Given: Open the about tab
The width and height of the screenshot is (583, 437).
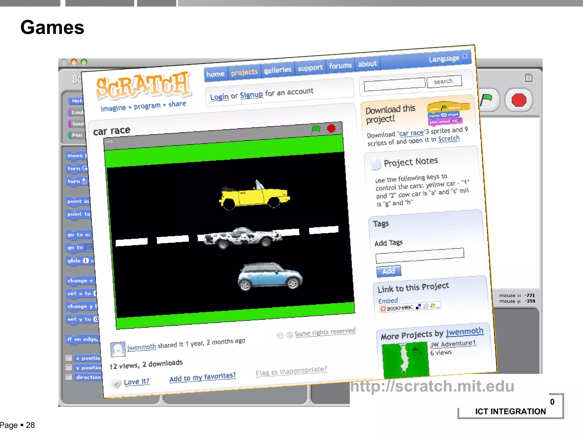Looking at the screenshot, I should pos(367,64).
